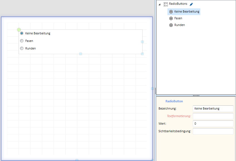The image size is (236, 161).
Task: Click the radio icon beside Fasen in tree
Action: pos(171,18)
